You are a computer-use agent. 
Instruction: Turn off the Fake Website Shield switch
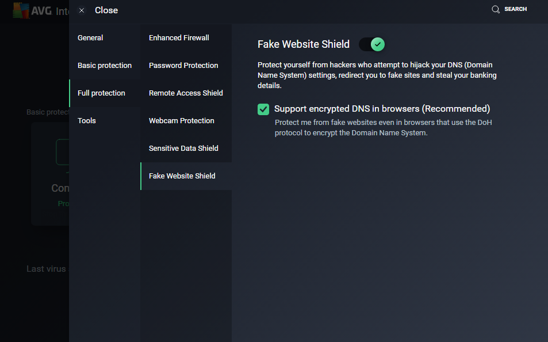click(371, 44)
